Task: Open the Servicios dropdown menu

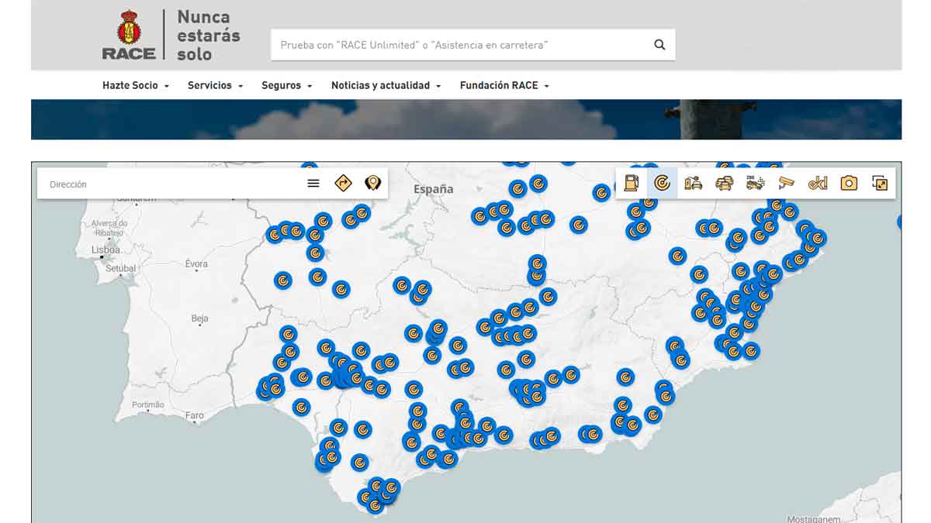Action: (210, 85)
